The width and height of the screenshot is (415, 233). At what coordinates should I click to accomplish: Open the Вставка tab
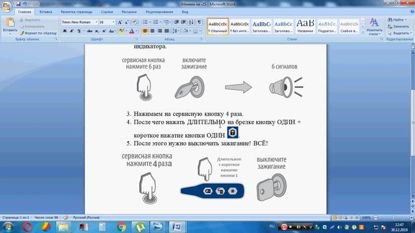(45, 12)
